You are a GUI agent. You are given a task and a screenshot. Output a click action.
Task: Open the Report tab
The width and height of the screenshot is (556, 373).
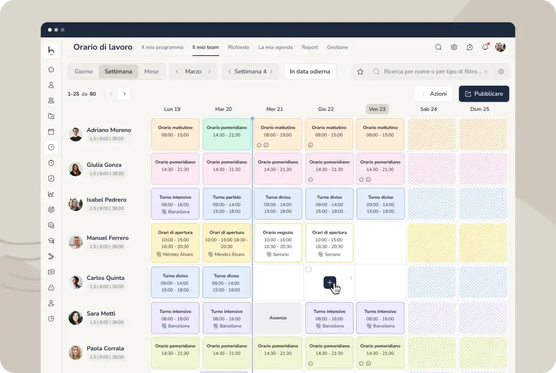point(310,47)
